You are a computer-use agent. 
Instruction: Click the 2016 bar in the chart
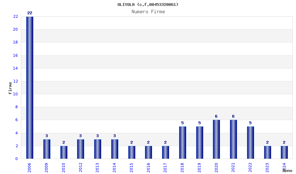coord(148,152)
